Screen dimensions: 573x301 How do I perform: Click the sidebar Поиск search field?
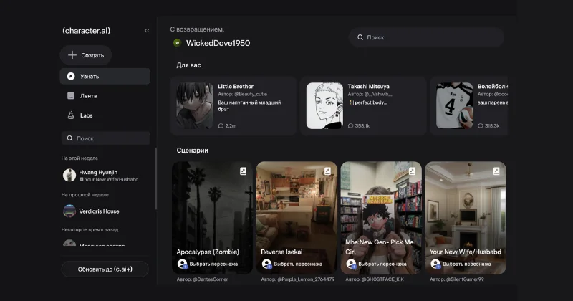click(105, 138)
